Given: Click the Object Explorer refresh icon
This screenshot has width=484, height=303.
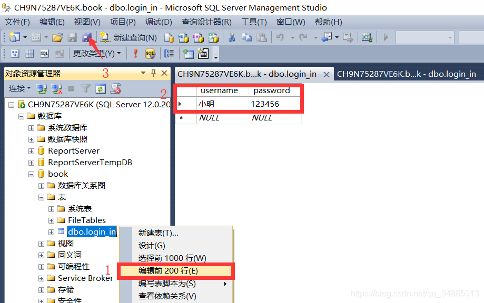Looking at the screenshot, I should point(101,89).
